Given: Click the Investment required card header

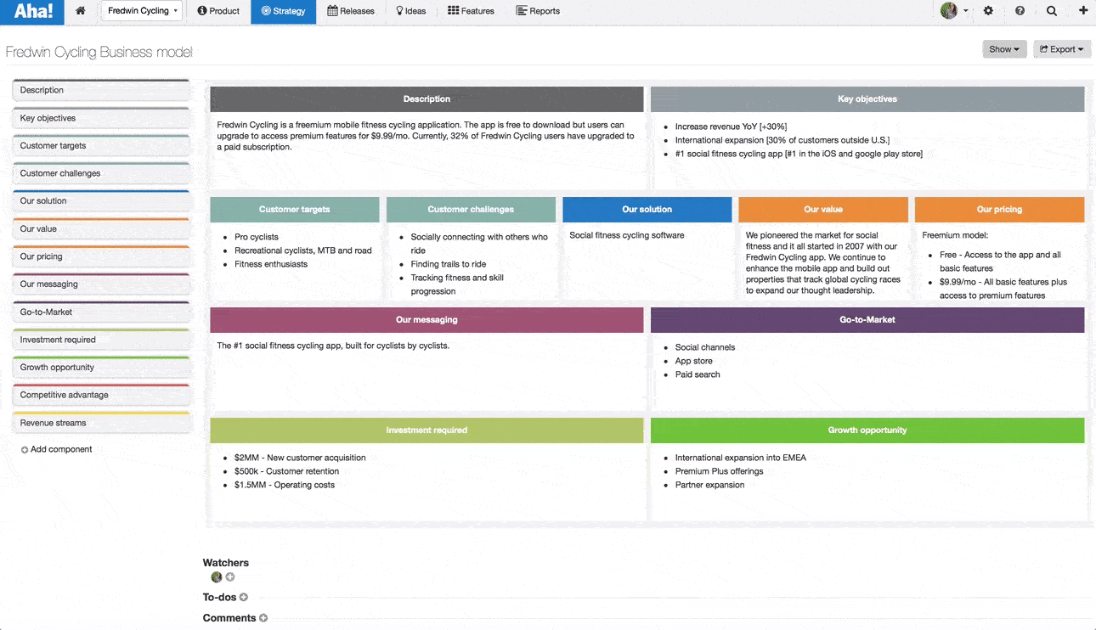Looking at the screenshot, I should (427, 430).
